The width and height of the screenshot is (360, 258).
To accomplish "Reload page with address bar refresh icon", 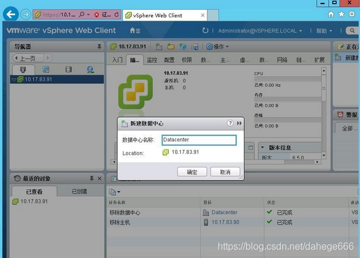I will 116,15.
